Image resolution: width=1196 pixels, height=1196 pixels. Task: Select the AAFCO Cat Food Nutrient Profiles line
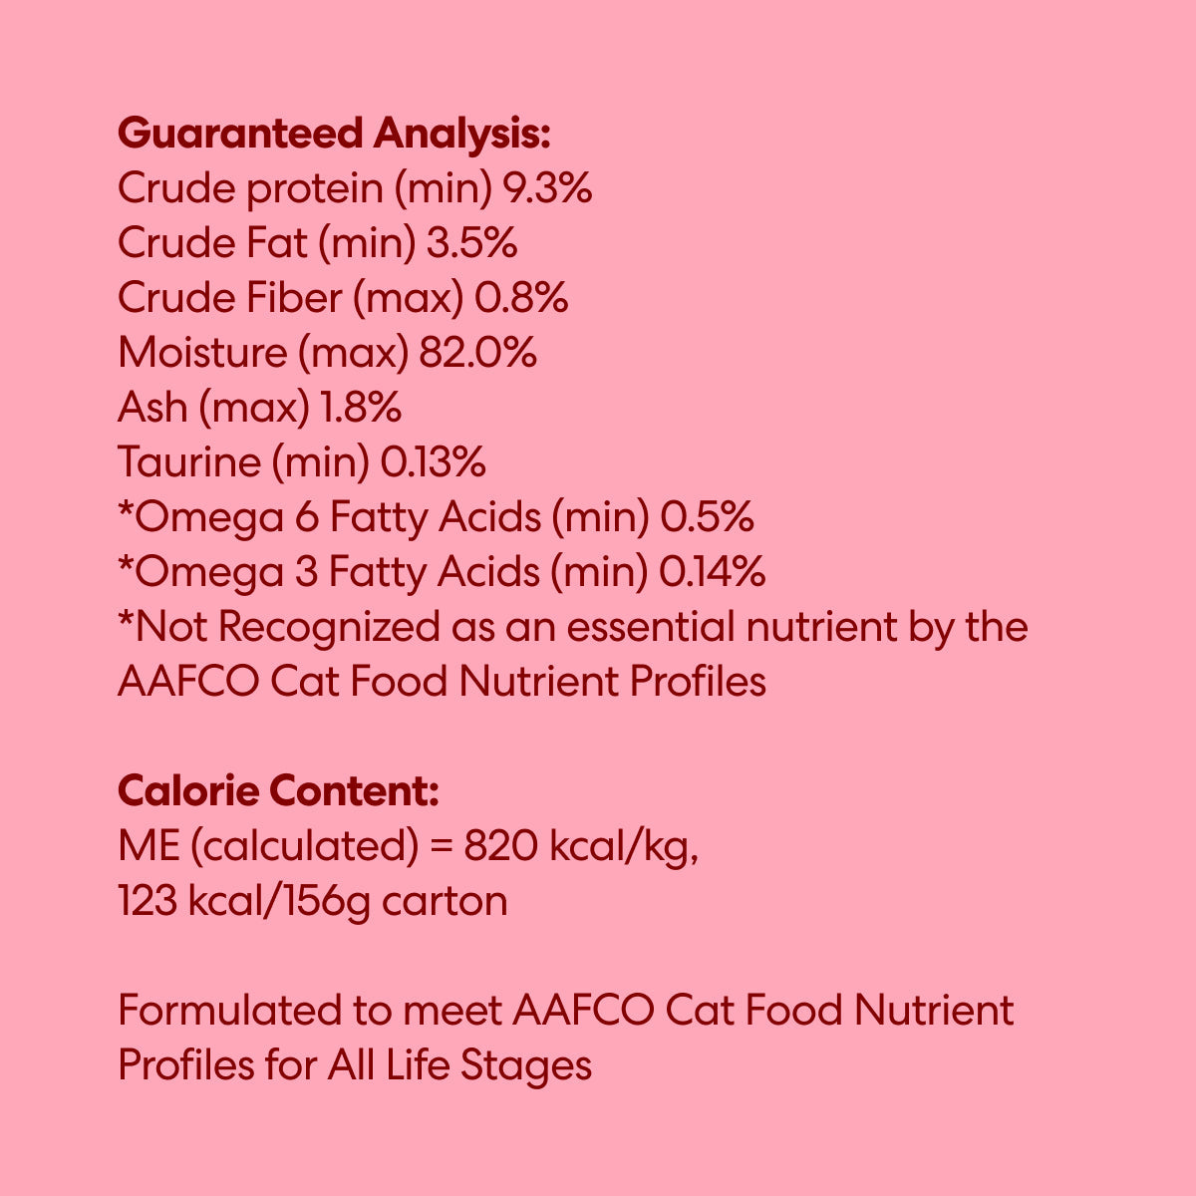coord(442,682)
